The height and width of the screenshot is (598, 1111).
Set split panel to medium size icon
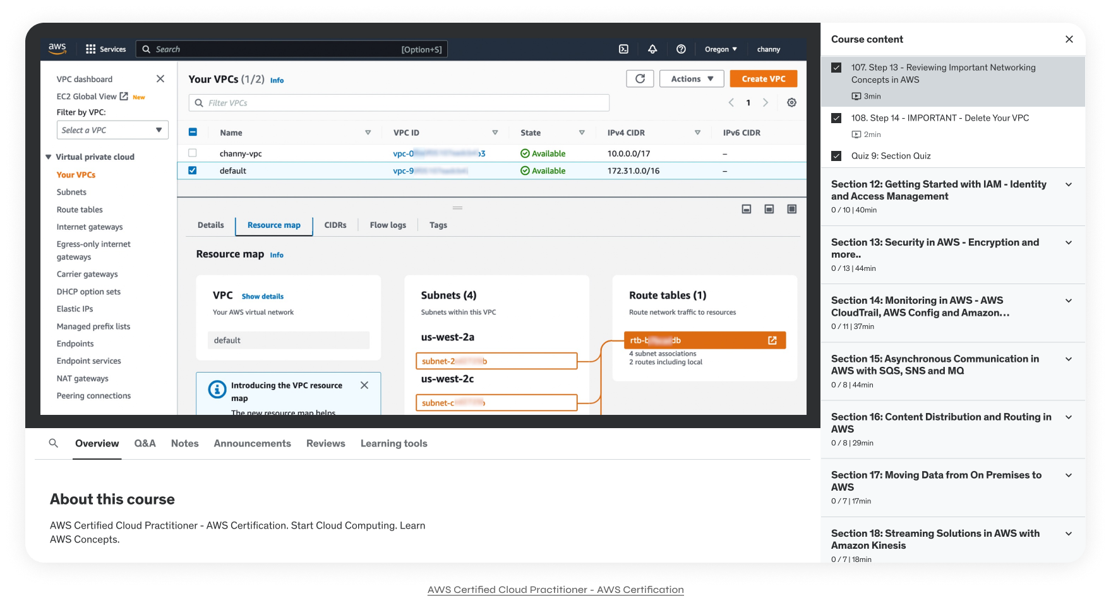click(769, 209)
